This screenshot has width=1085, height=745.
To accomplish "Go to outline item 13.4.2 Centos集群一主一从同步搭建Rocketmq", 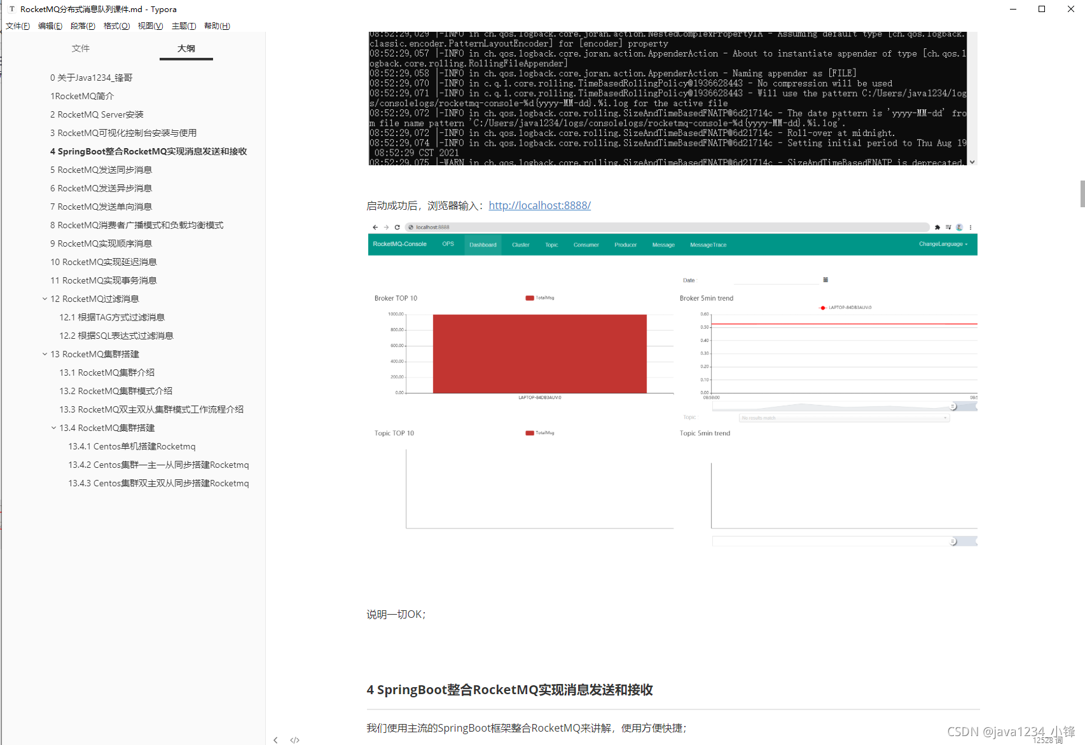I will click(158, 465).
